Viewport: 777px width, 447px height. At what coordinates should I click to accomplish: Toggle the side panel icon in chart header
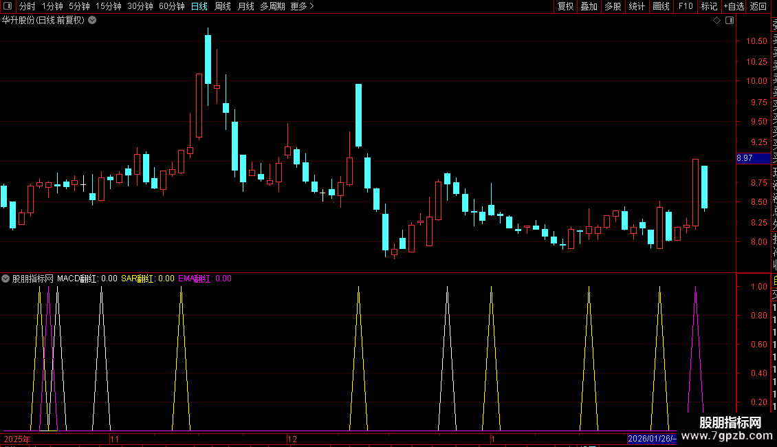[730, 21]
